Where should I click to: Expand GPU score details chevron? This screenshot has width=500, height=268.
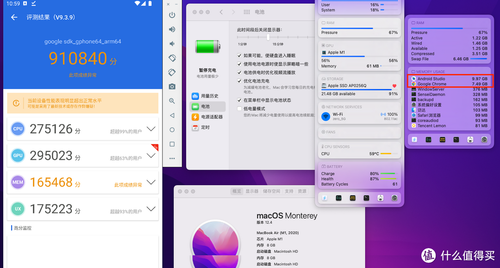click(151, 156)
